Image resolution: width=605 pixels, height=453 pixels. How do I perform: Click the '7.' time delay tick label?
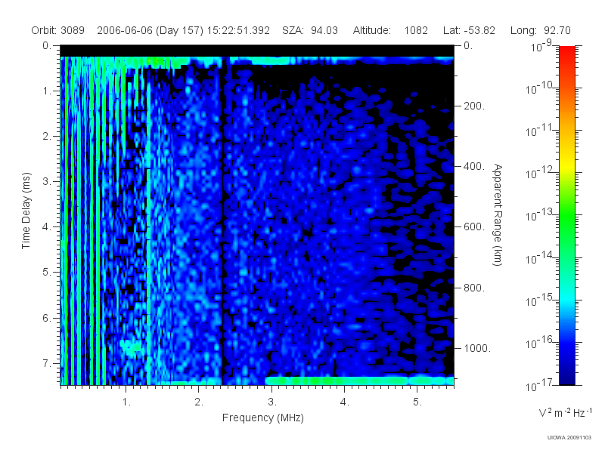(47, 363)
